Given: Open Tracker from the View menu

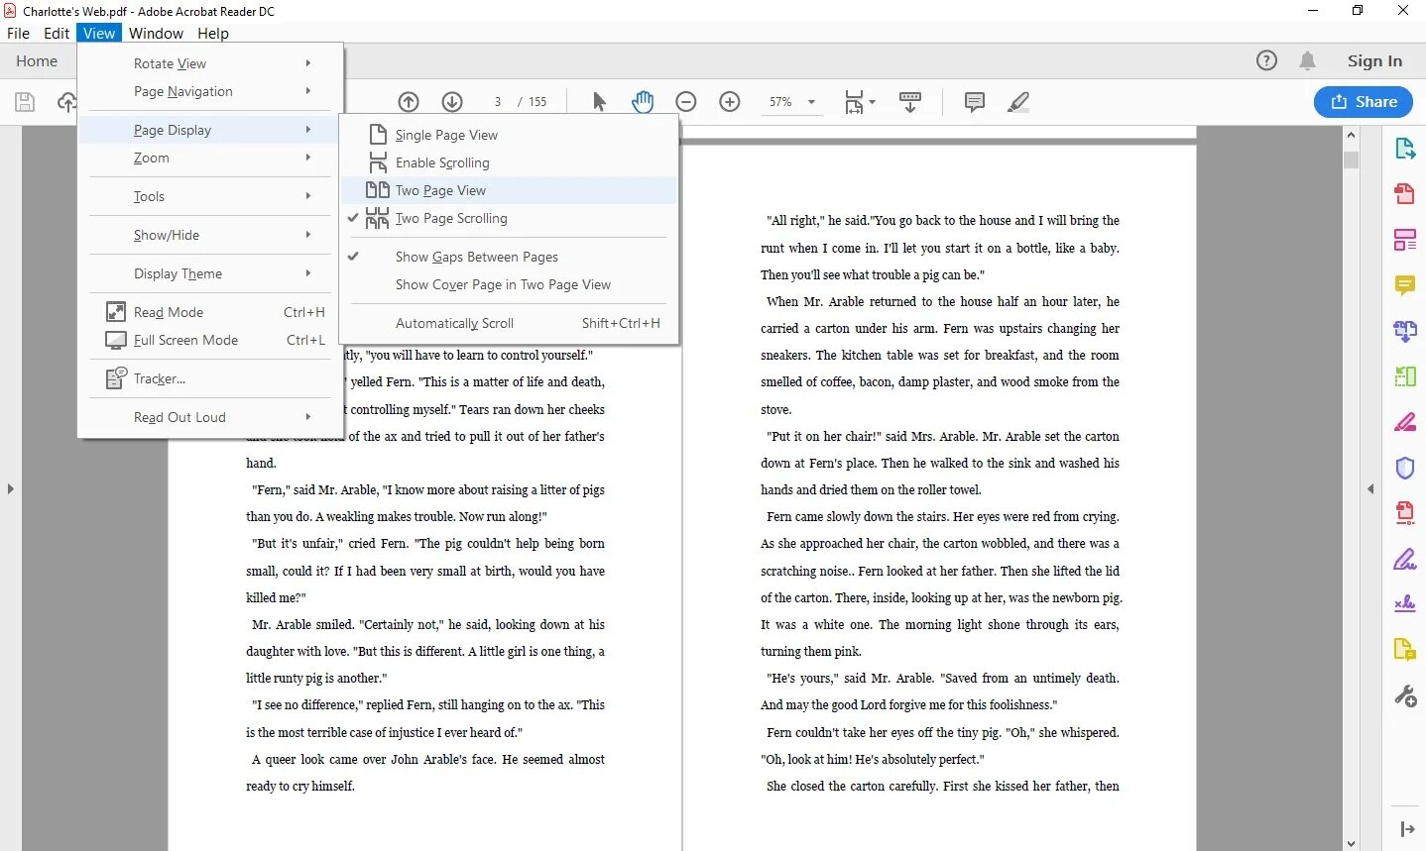Looking at the screenshot, I should click(x=210, y=378).
